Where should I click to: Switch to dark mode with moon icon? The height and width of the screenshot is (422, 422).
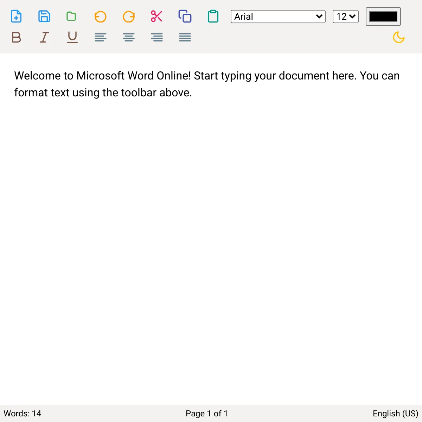pos(399,37)
